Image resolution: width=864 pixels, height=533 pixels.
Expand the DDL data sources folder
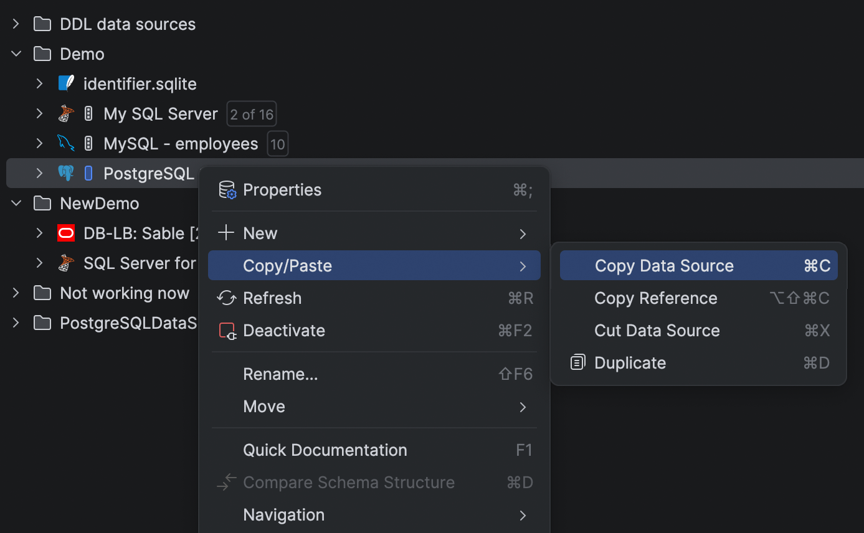(x=16, y=24)
